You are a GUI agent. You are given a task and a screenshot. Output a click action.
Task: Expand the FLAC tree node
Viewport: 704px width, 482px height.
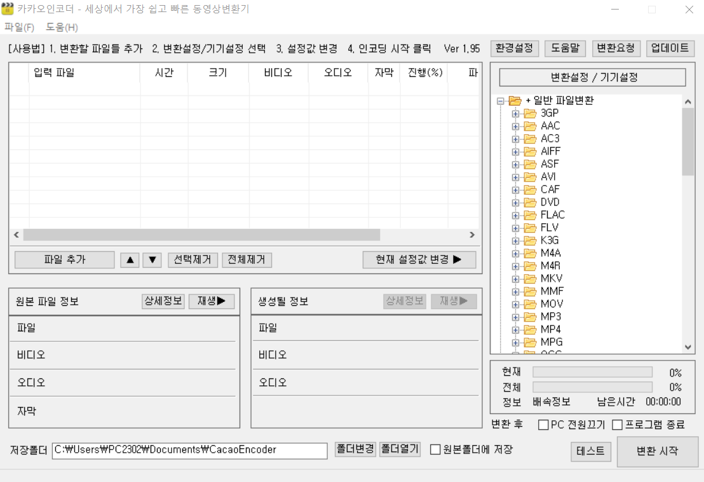tap(515, 216)
